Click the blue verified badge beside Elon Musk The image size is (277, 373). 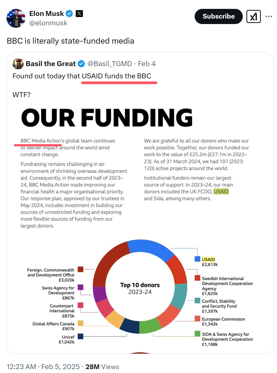coord(69,14)
